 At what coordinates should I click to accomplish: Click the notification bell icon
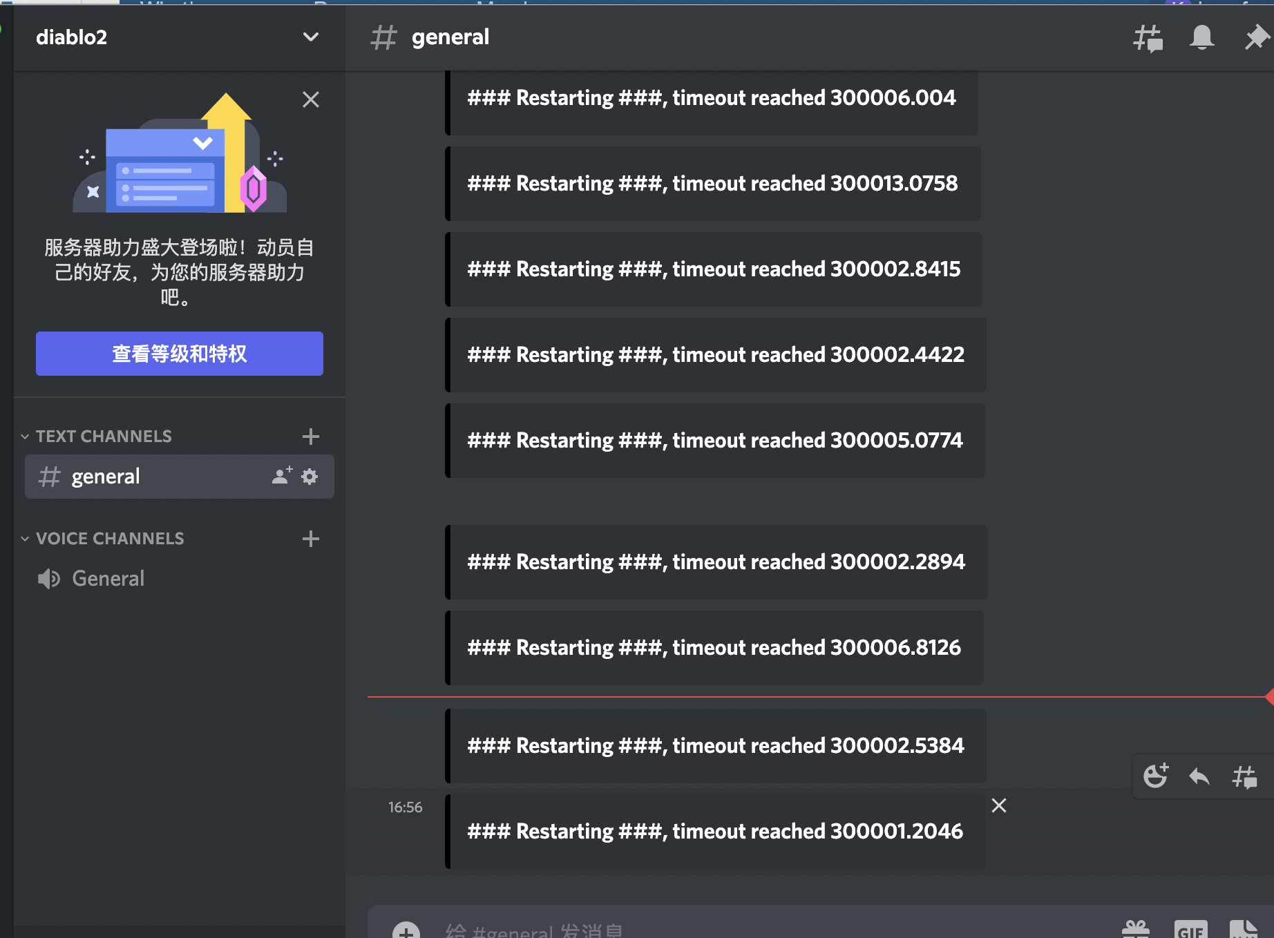click(1201, 37)
